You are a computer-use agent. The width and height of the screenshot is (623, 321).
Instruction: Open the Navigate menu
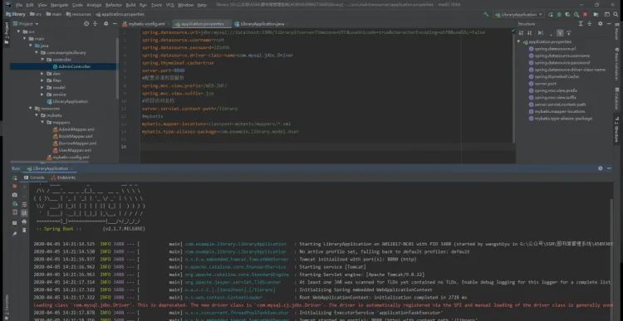pyautogui.click(x=60, y=5)
